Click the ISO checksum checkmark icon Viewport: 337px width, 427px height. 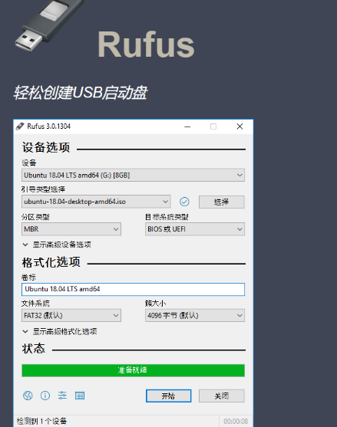tap(184, 202)
